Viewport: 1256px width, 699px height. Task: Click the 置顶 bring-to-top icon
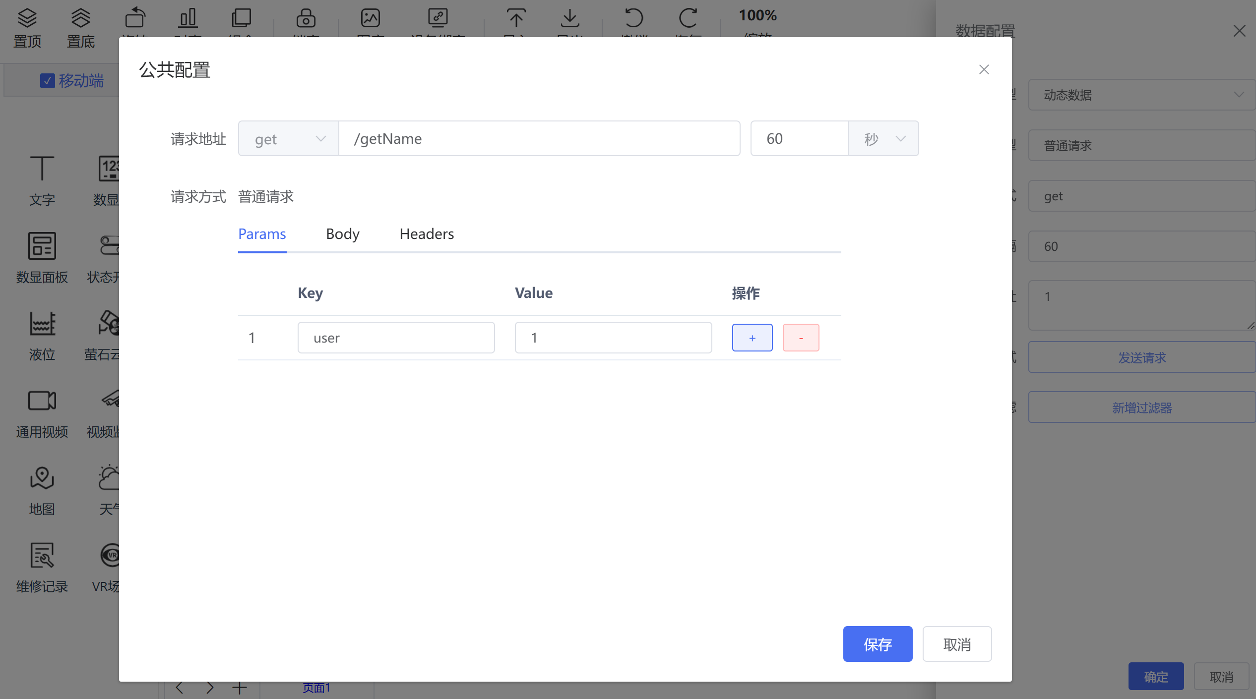(x=27, y=19)
